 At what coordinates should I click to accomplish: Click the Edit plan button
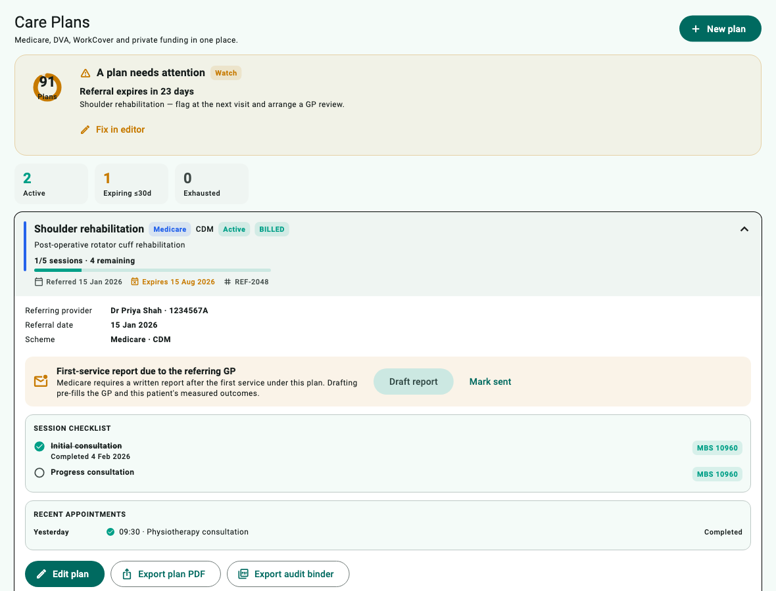click(x=65, y=574)
